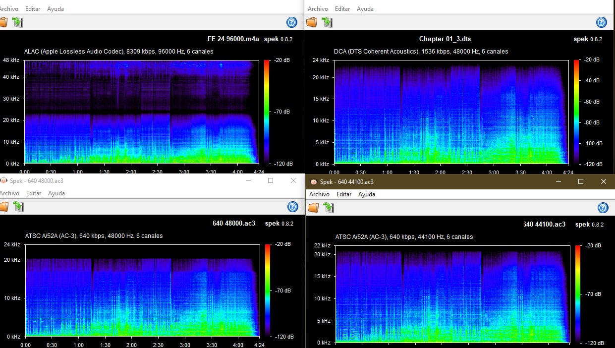This screenshot has height=348, width=615.
Task: Open the Archivo menu in the ALAC .m4a window
Action: coord(9,9)
